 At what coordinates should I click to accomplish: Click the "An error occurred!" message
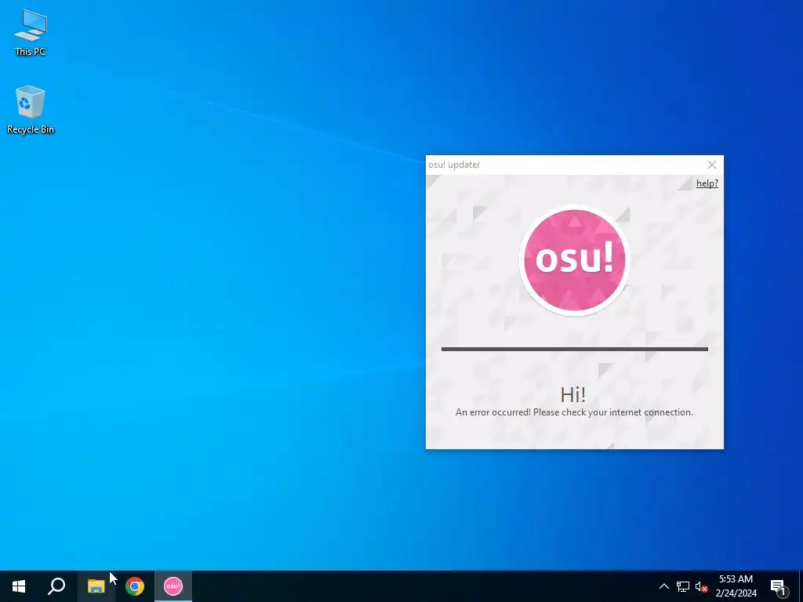point(574,412)
